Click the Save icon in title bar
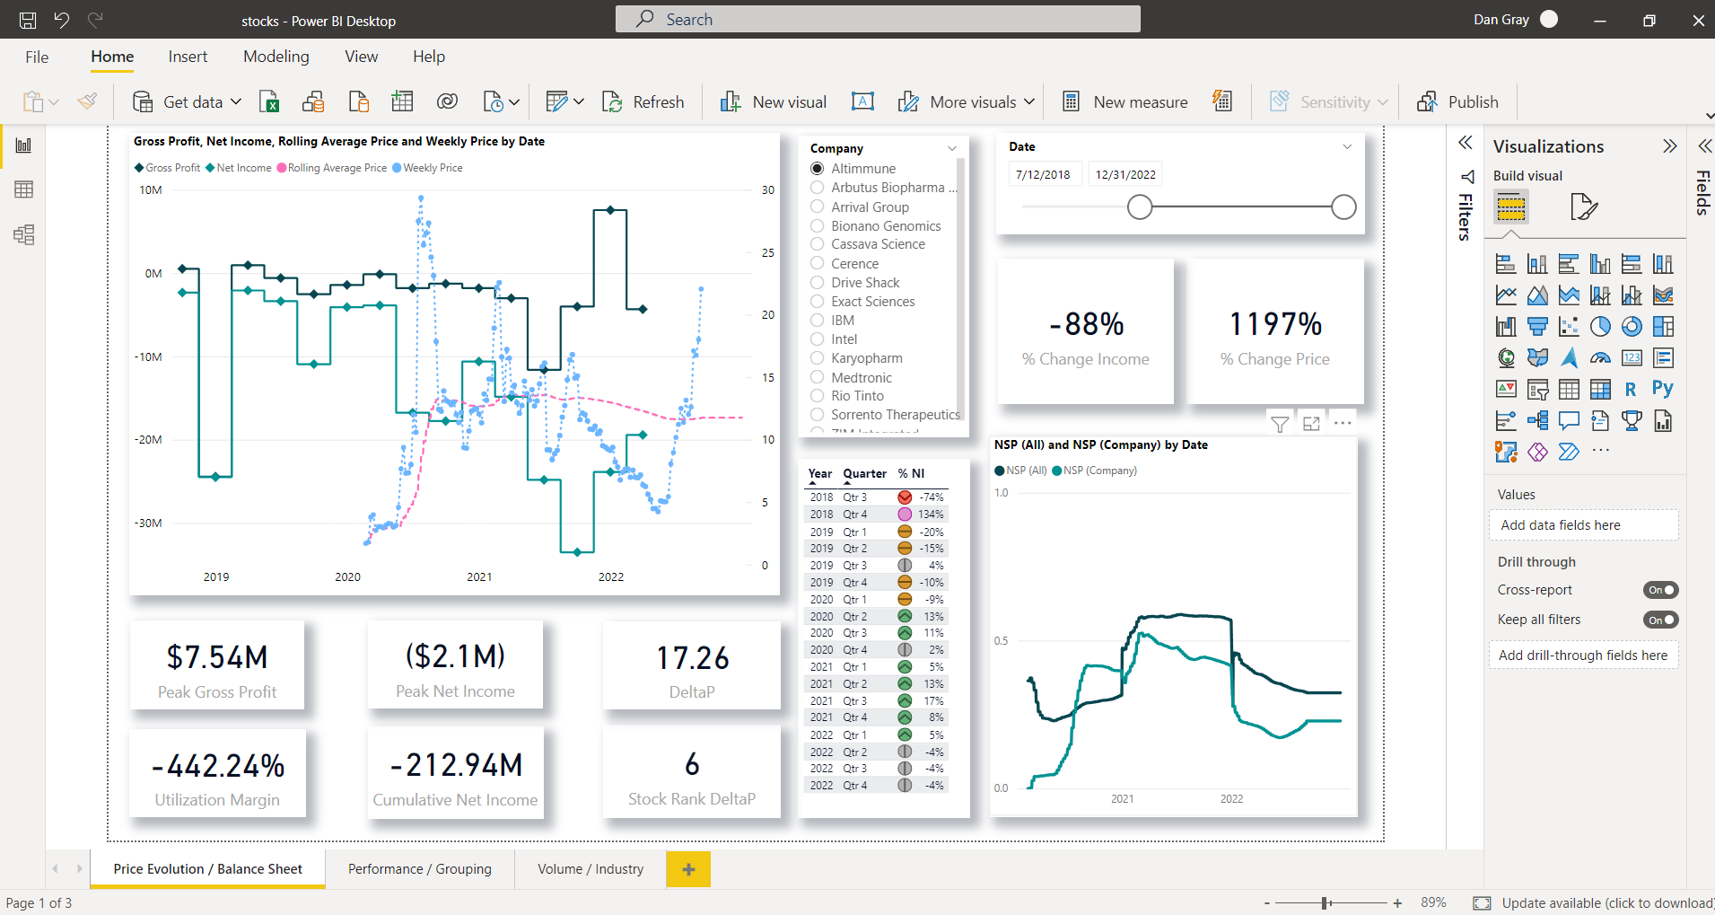 (28, 20)
